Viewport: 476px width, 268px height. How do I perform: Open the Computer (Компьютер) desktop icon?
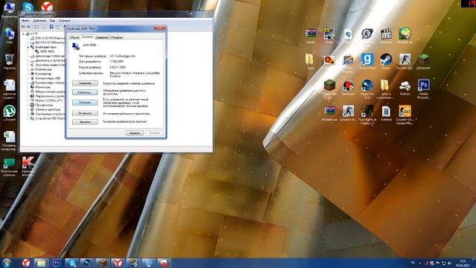(9, 9)
